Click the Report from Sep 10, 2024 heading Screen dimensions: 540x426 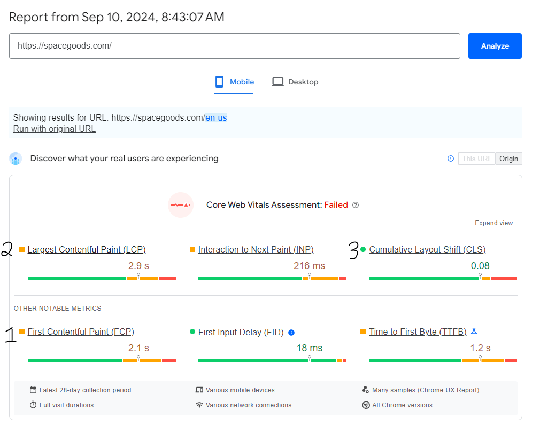tap(117, 17)
